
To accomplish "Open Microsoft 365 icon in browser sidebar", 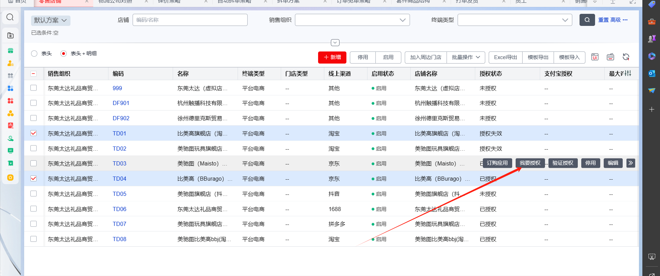I will click(652, 56).
